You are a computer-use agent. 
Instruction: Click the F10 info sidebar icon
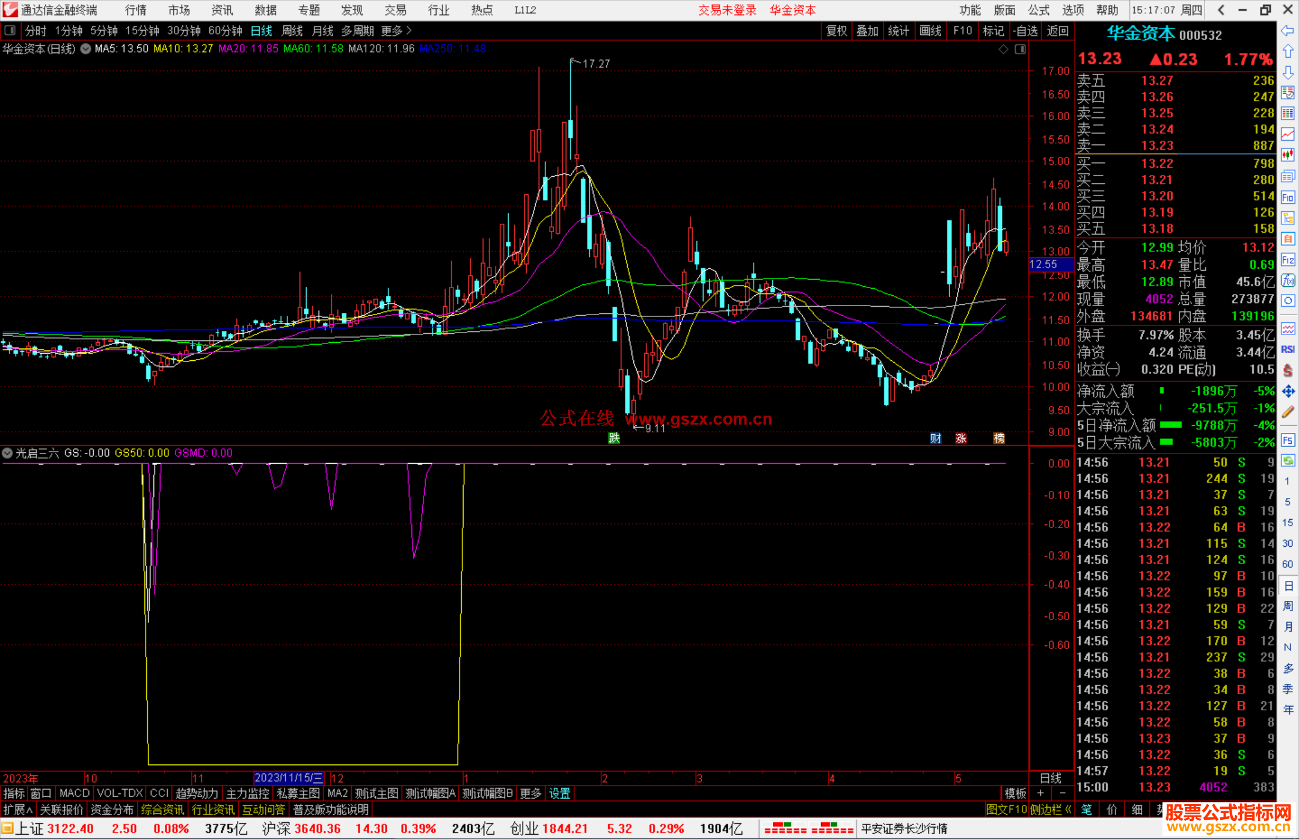point(1288,197)
